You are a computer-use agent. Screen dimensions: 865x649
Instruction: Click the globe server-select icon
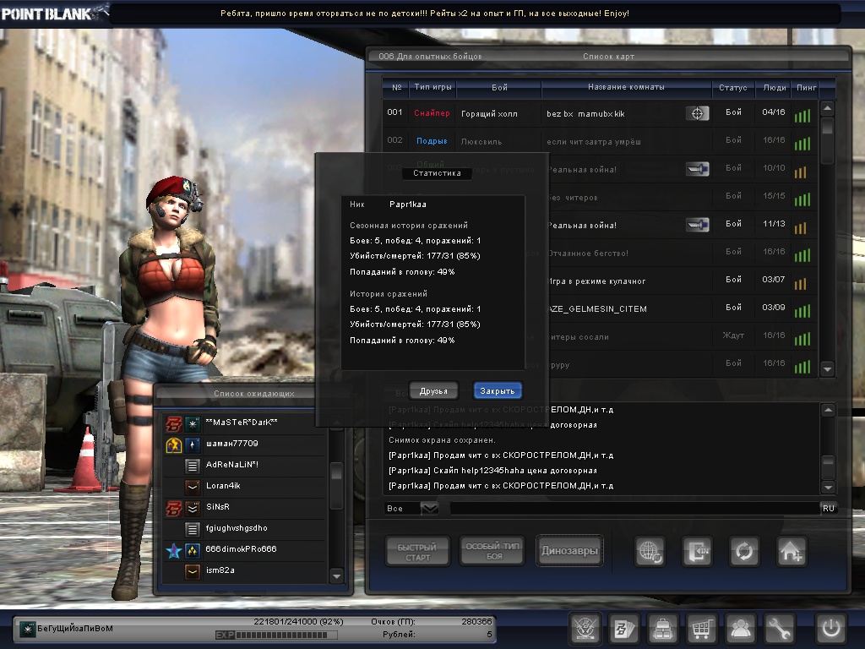650,551
